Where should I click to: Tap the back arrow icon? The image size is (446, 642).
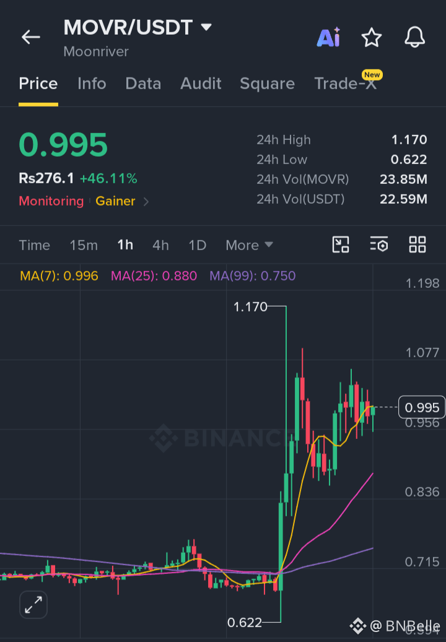(x=31, y=37)
